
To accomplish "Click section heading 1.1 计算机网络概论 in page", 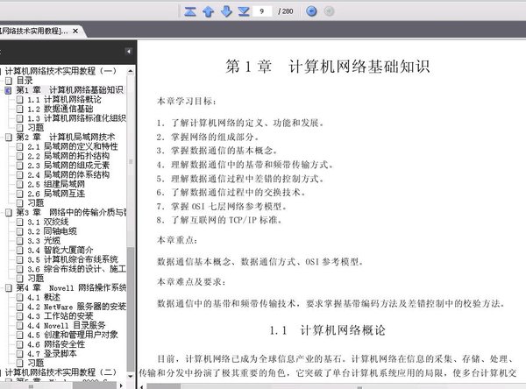I will coord(327,330).
